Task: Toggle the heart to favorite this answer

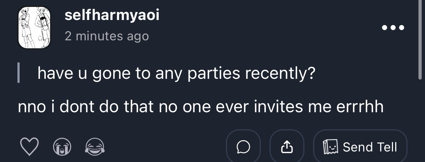Action: [x=29, y=147]
